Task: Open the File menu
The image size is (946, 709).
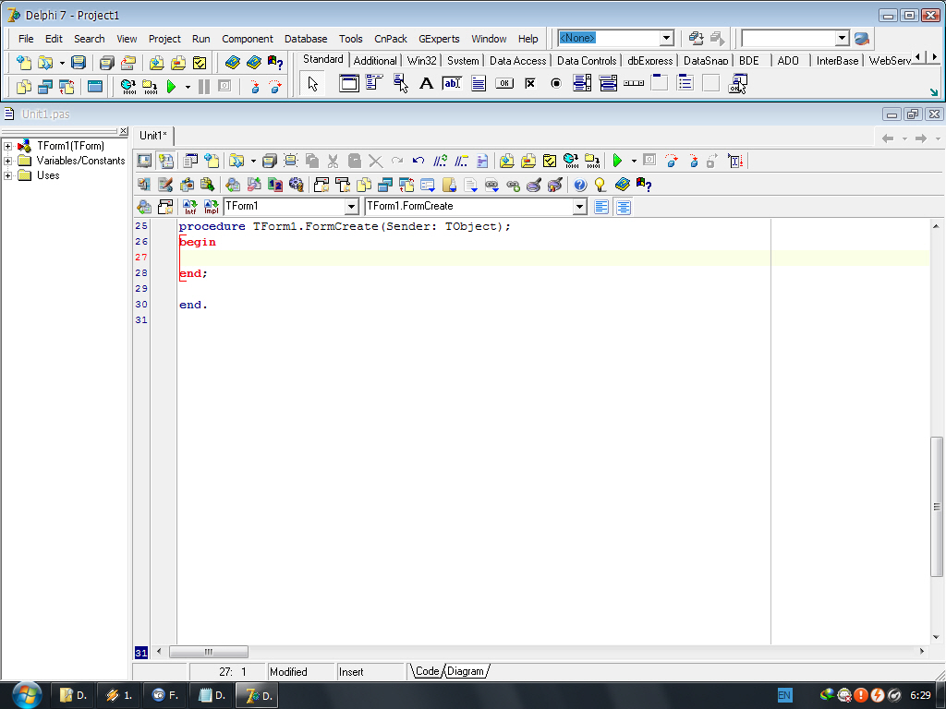Action: [26, 39]
